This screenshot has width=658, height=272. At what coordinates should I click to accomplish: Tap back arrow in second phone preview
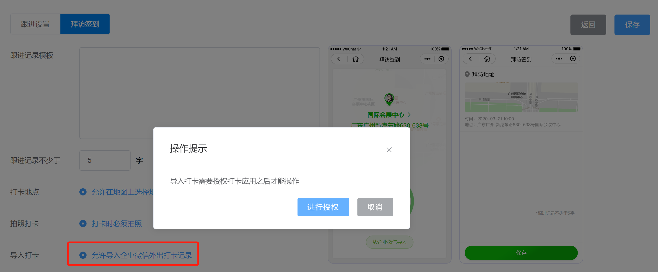[470, 59]
